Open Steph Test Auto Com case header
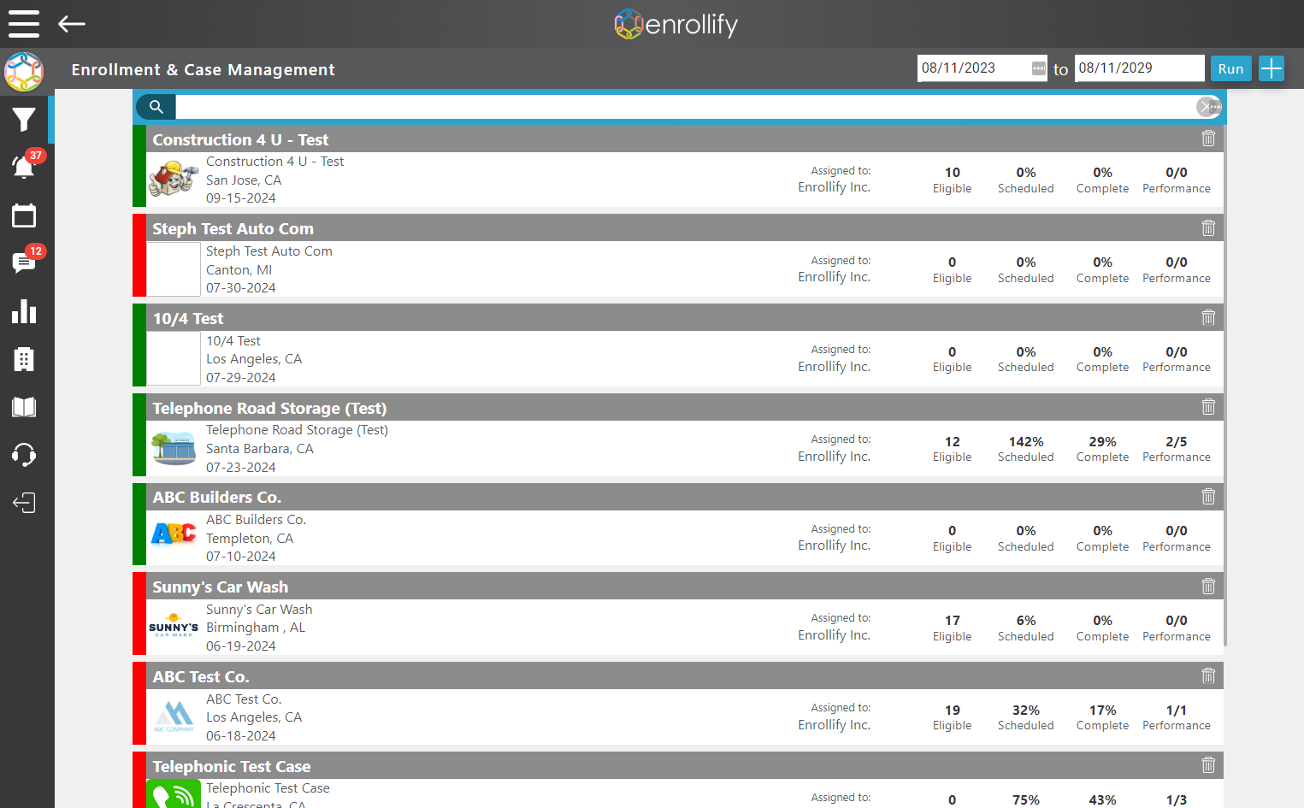 pyautogui.click(x=685, y=227)
